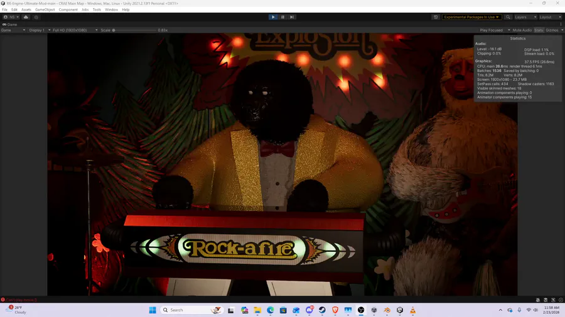Open Experimental Packages In Use dropdown
565x317 pixels.
471,17
